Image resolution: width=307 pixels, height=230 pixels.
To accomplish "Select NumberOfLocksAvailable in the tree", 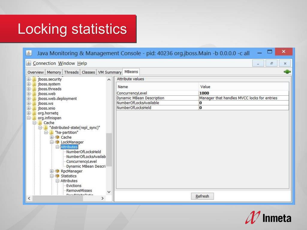I will 86,157.
